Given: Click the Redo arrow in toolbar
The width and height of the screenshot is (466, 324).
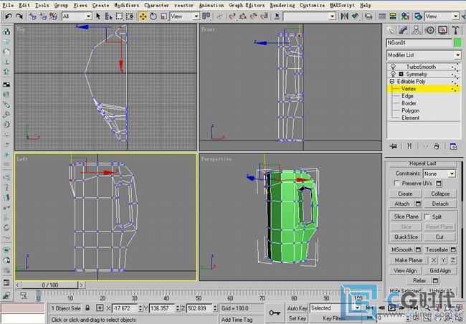Looking at the screenshot, I should tap(19, 16).
